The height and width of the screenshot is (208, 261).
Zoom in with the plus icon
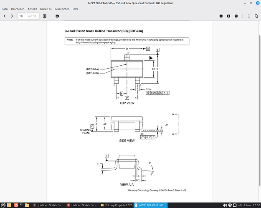228,16
